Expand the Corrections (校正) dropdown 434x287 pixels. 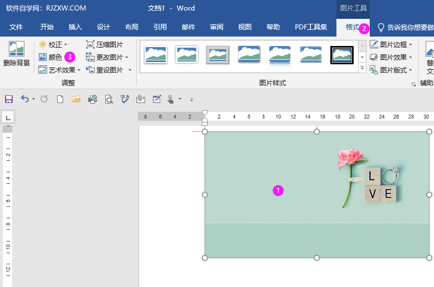tap(65, 44)
